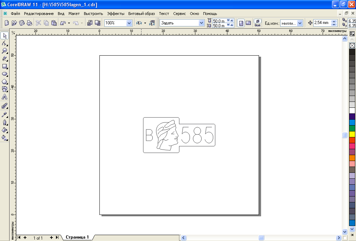
Task: Open the Файл menu
Action: pyautogui.click(x=15, y=14)
